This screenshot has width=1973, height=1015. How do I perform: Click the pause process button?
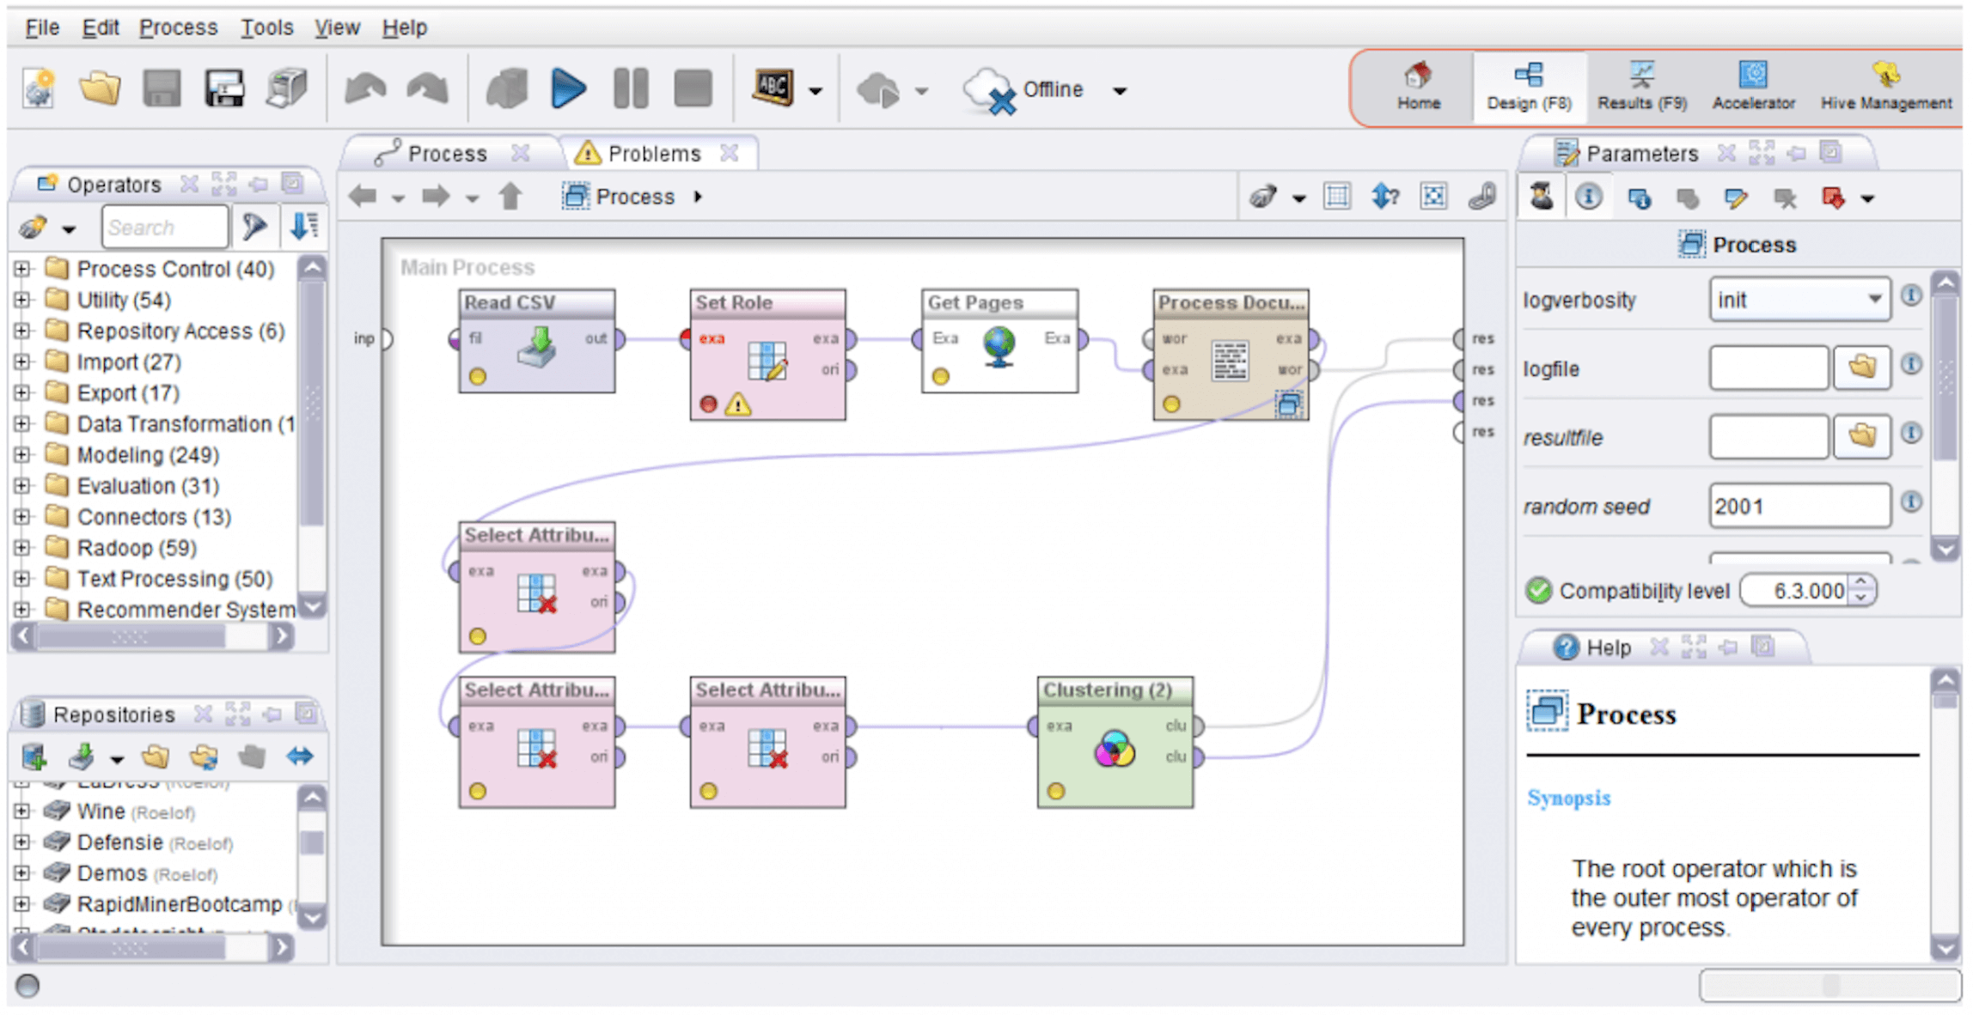pyautogui.click(x=631, y=88)
